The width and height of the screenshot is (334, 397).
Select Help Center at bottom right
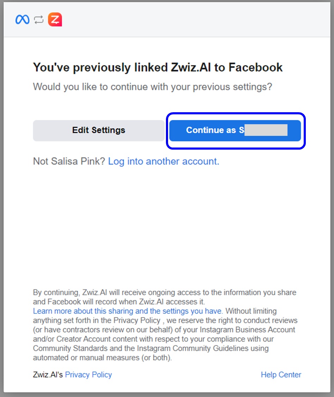281,374
